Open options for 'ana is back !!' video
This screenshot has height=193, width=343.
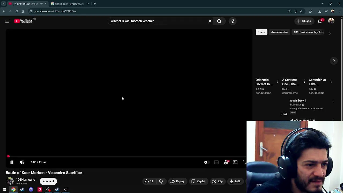coord(333,101)
